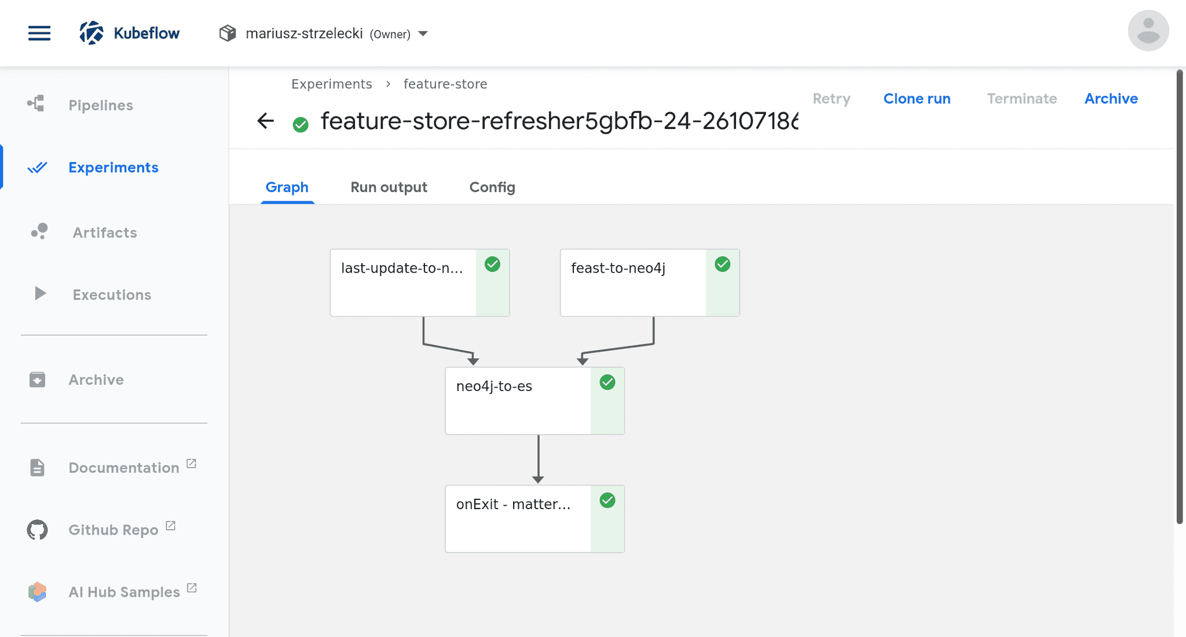
Task: Click the feast-to-neo4j success toggle
Action: coord(722,265)
